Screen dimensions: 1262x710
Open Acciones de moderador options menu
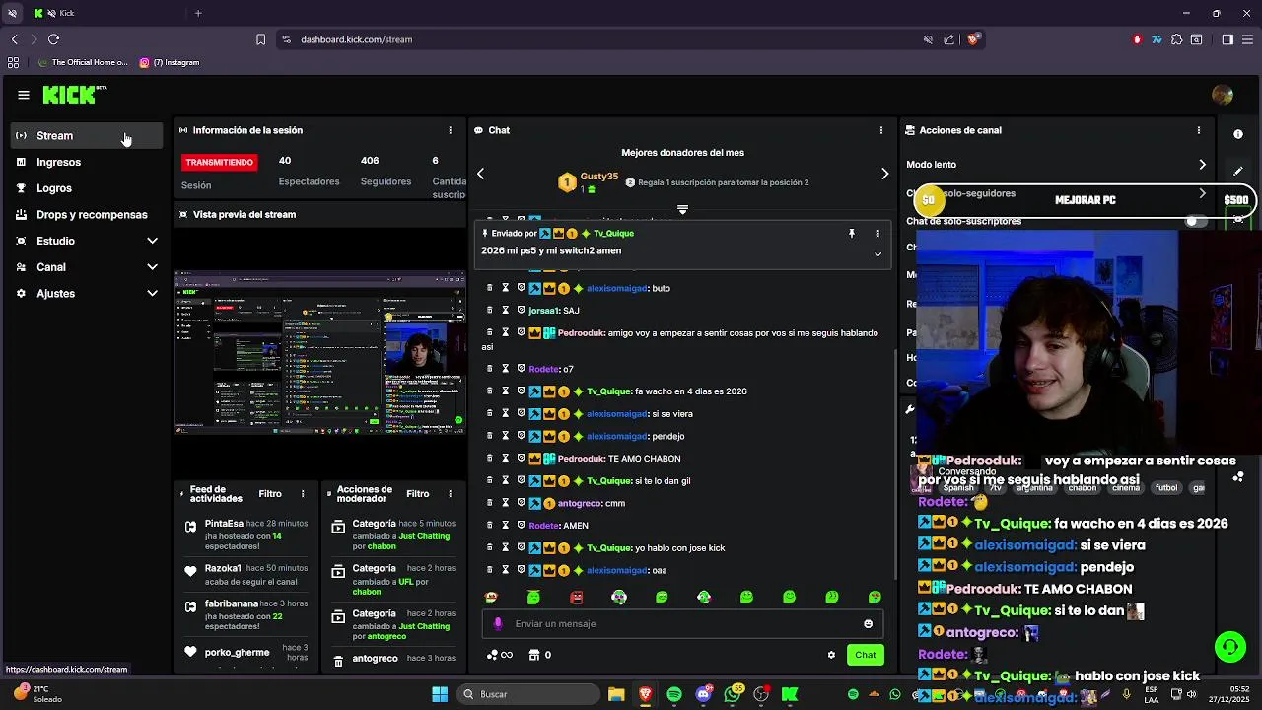coord(451,494)
